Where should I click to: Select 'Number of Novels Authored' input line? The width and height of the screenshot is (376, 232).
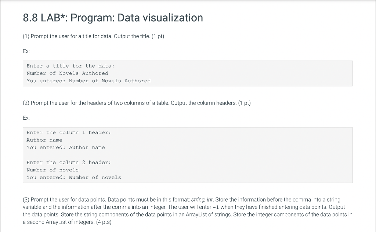click(x=68, y=73)
